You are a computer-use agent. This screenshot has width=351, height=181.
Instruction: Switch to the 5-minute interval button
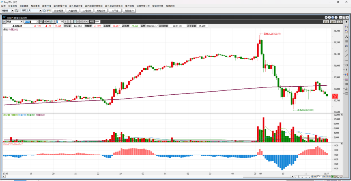[75, 22]
